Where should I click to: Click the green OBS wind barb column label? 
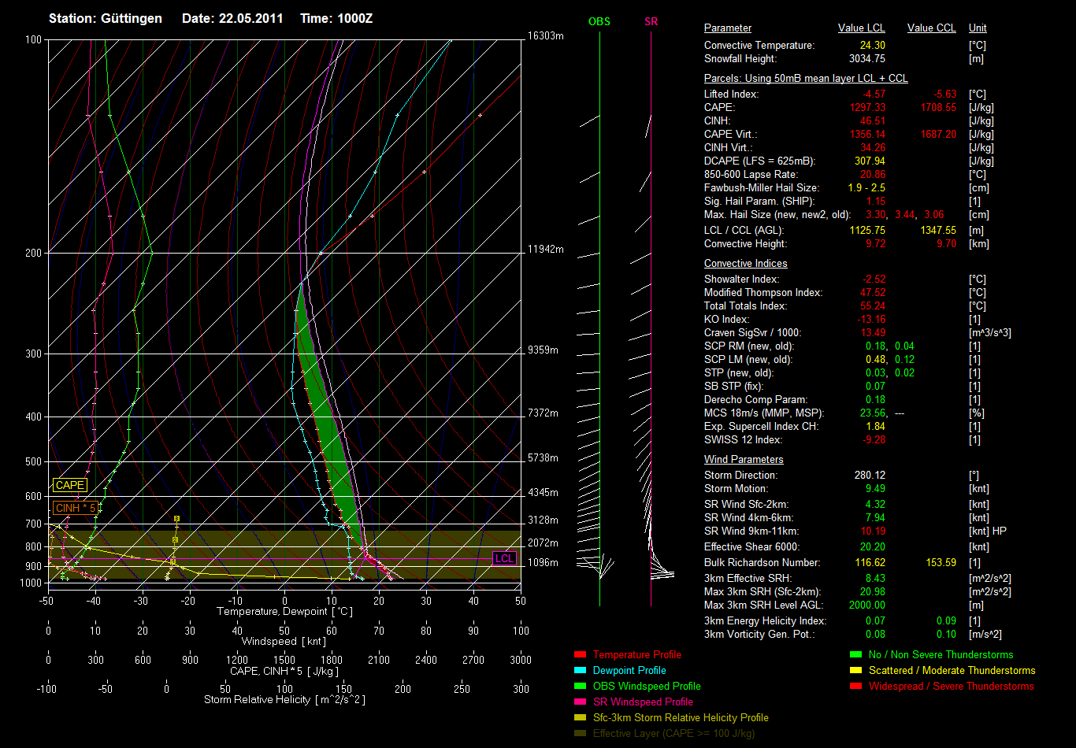(x=599, y=22)
